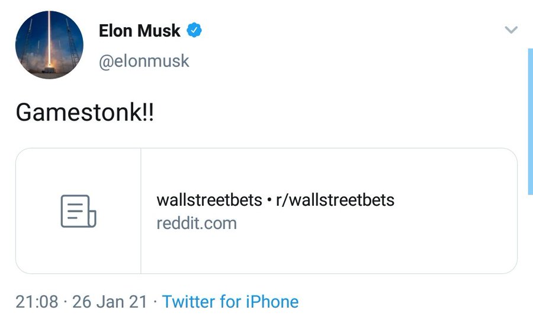Screen dimensions: 533x319
Task: Click the 21:08 tweet timestamp
Action: pos(37,302)
